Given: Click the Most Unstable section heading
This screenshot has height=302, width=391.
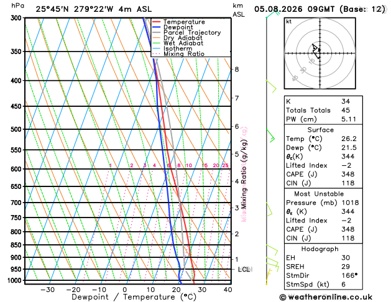Looking at the screenshot, I should [319, 194].
